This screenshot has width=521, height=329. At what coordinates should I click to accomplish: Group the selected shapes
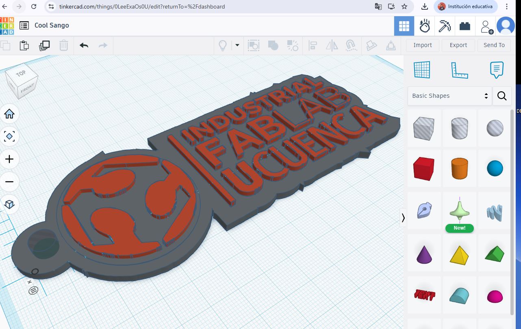(x=273, y=45)
